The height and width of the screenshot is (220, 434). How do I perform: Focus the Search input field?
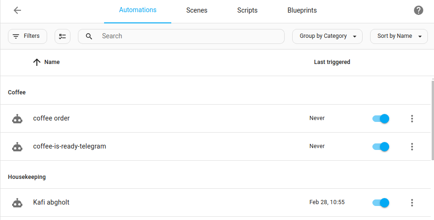(x=187, y=36)
